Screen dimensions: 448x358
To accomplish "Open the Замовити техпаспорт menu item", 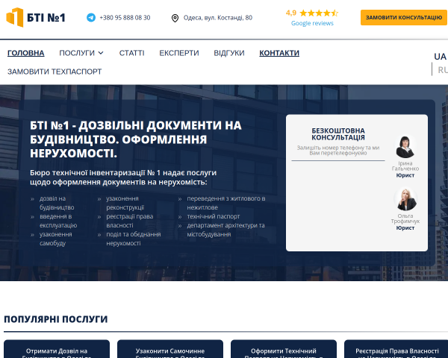I will (55, 72).
